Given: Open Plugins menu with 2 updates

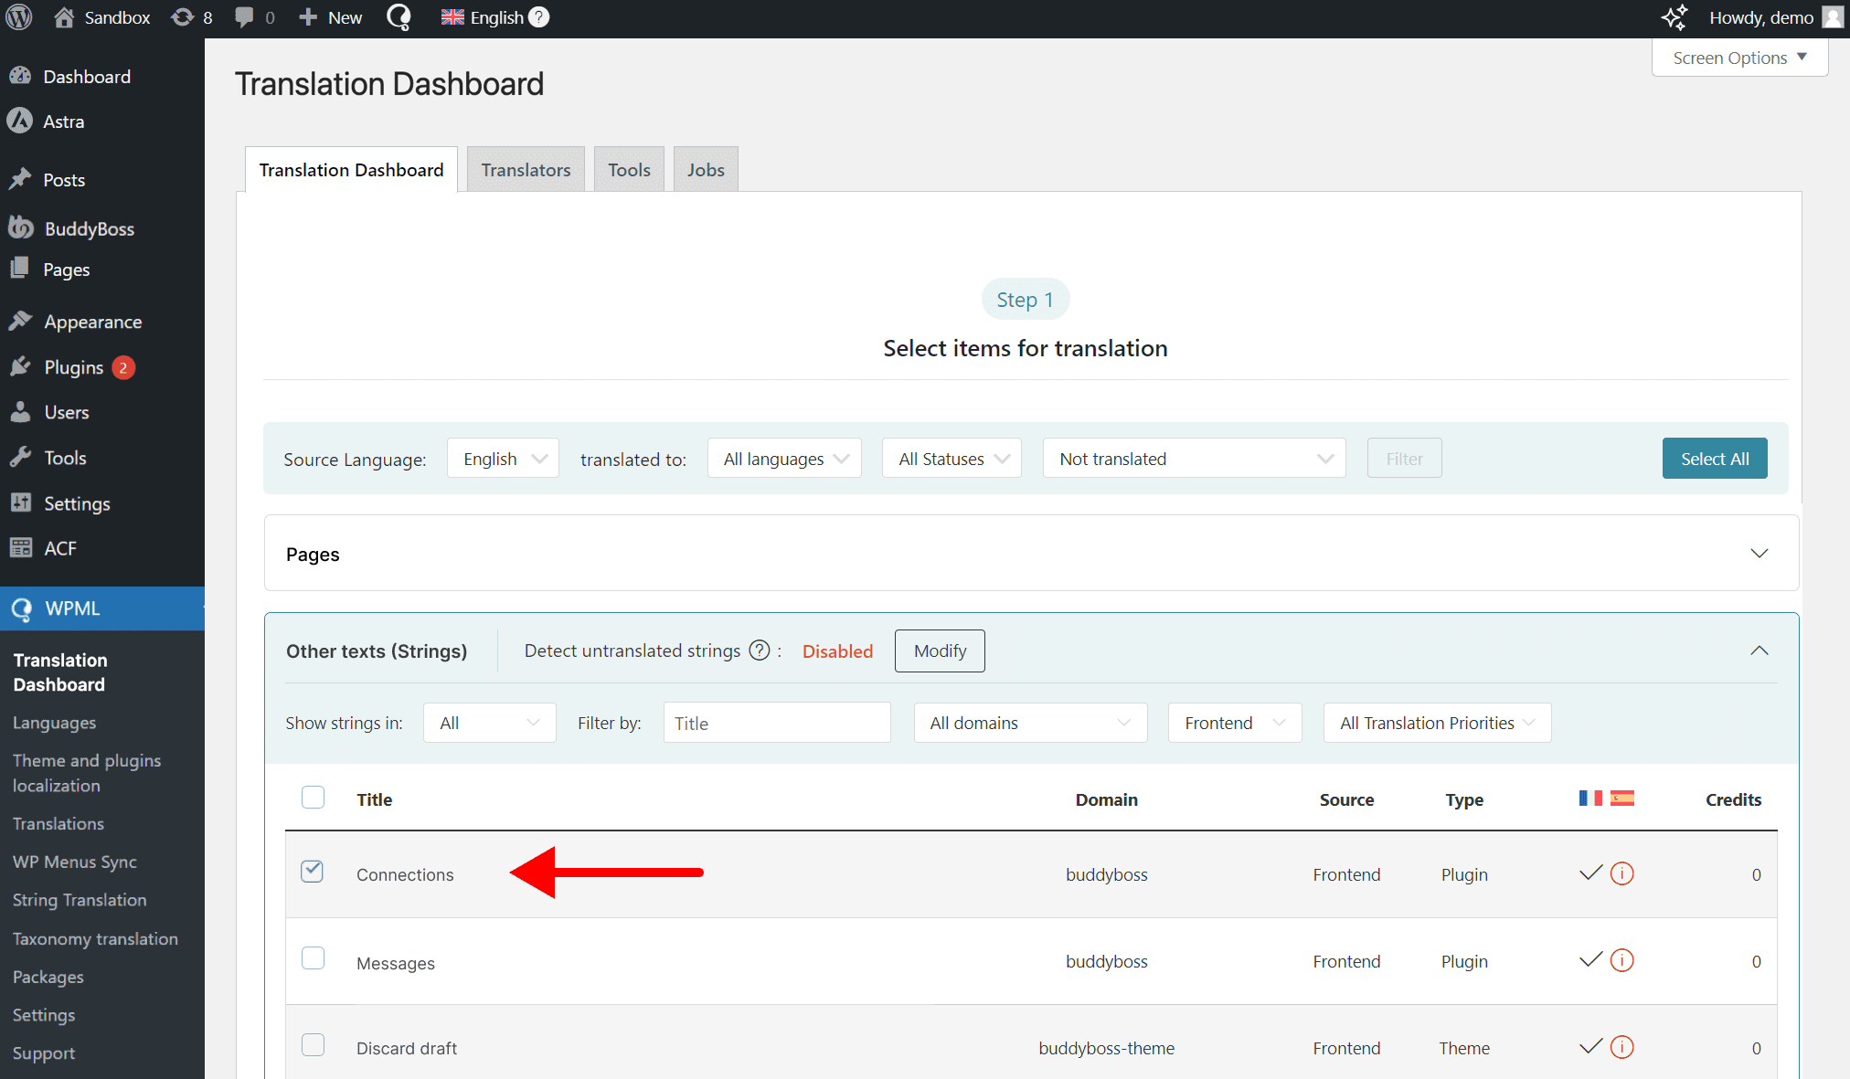Looking at the screenshot, I should (x=73, y=367).
